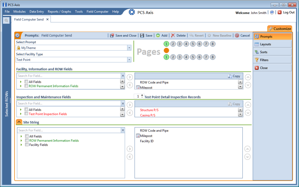Open the Field Computer menu
Viewport: 299px width, 187px height.
pos(97,12)
